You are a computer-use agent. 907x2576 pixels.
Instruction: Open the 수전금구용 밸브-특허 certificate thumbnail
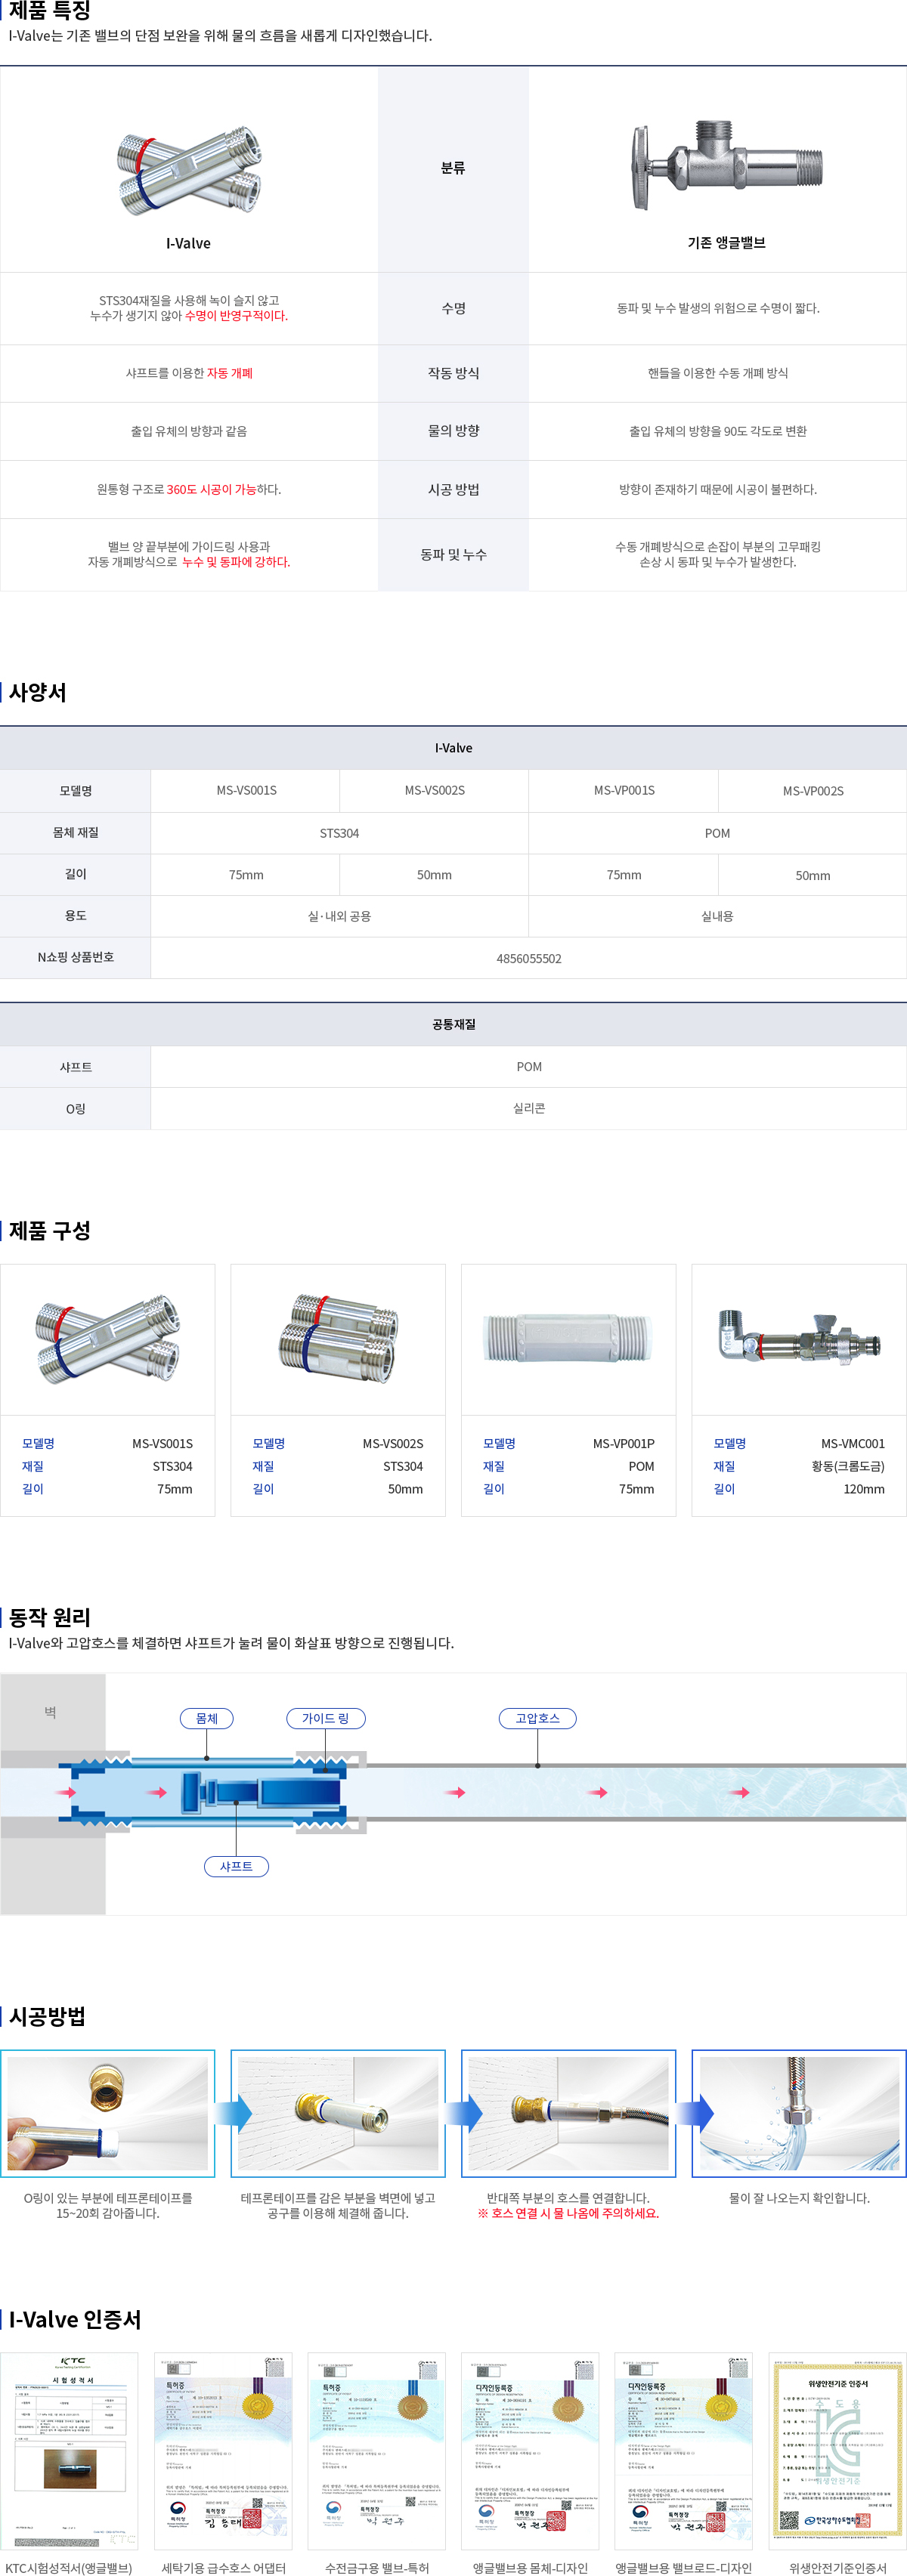pos(377,2451)
